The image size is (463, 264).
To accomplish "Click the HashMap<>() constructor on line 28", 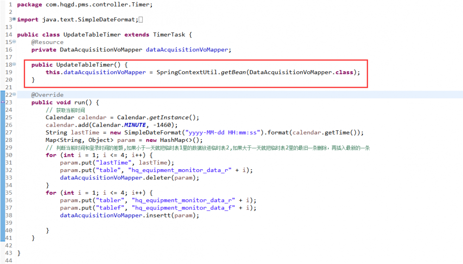I will (x=180, y=140).
